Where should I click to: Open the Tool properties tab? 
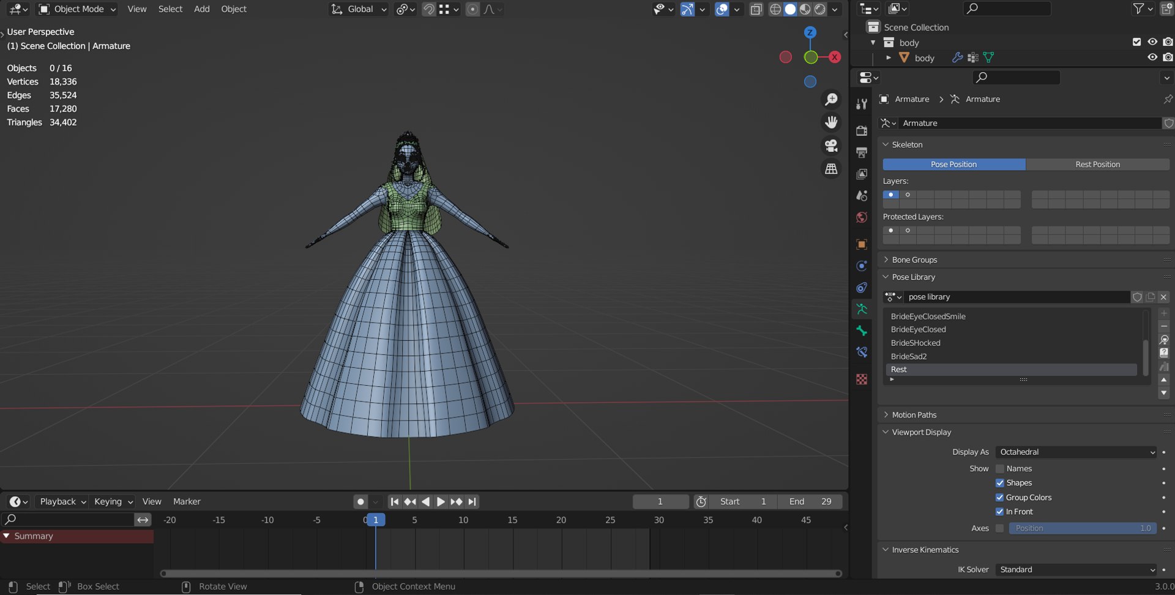coord(862,104)
